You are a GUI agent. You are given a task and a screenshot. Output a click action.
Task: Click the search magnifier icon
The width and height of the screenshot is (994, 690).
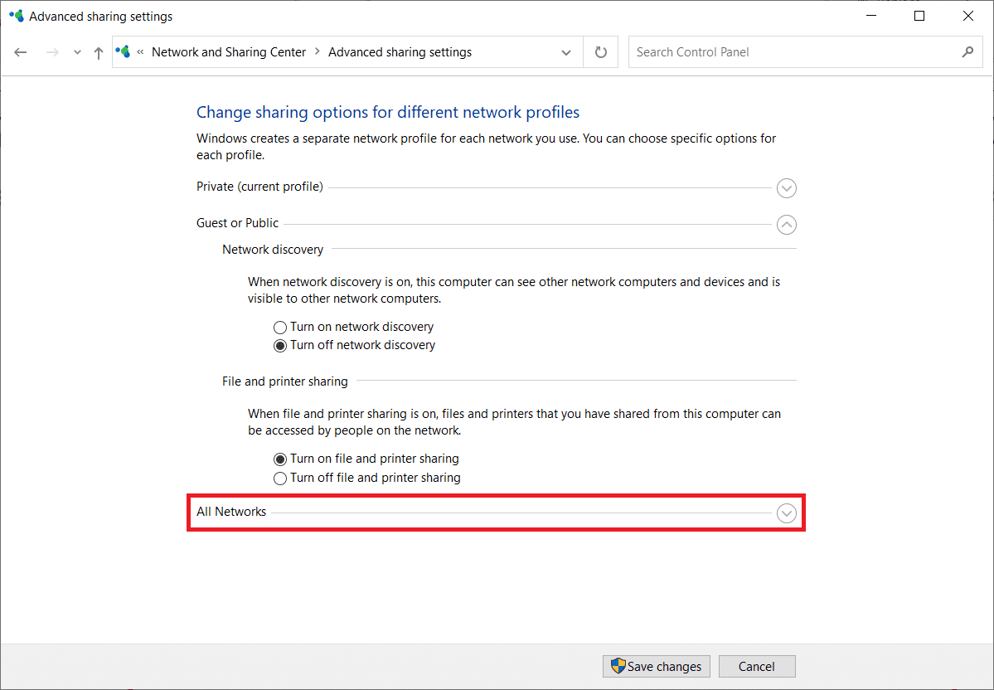click(x=967, y=51)
